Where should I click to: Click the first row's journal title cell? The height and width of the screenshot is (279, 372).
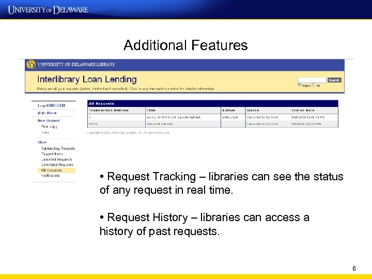point(174,117)
